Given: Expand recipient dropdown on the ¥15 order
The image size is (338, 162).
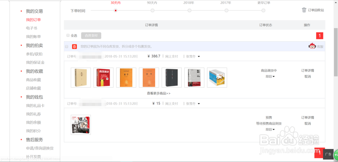Looking at the screenshot, I should click(199, 104).
